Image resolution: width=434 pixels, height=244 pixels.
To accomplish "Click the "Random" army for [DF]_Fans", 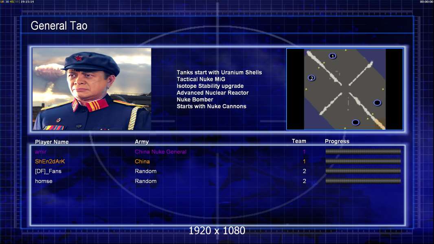I will 146,171.
